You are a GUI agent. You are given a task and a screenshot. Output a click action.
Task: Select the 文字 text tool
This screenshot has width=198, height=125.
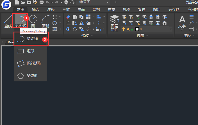(182, 23)
